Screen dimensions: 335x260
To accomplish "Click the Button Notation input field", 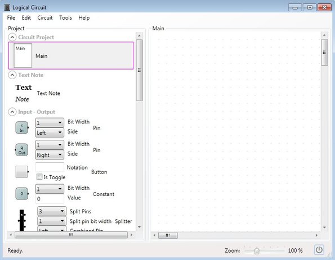I will (x=50, y=167).
